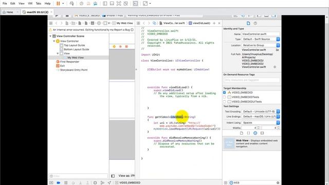This screenshot has height=185, width=329.
Task: Select Bottom Layout Guide in outline
Action: [x=77, y=49]
